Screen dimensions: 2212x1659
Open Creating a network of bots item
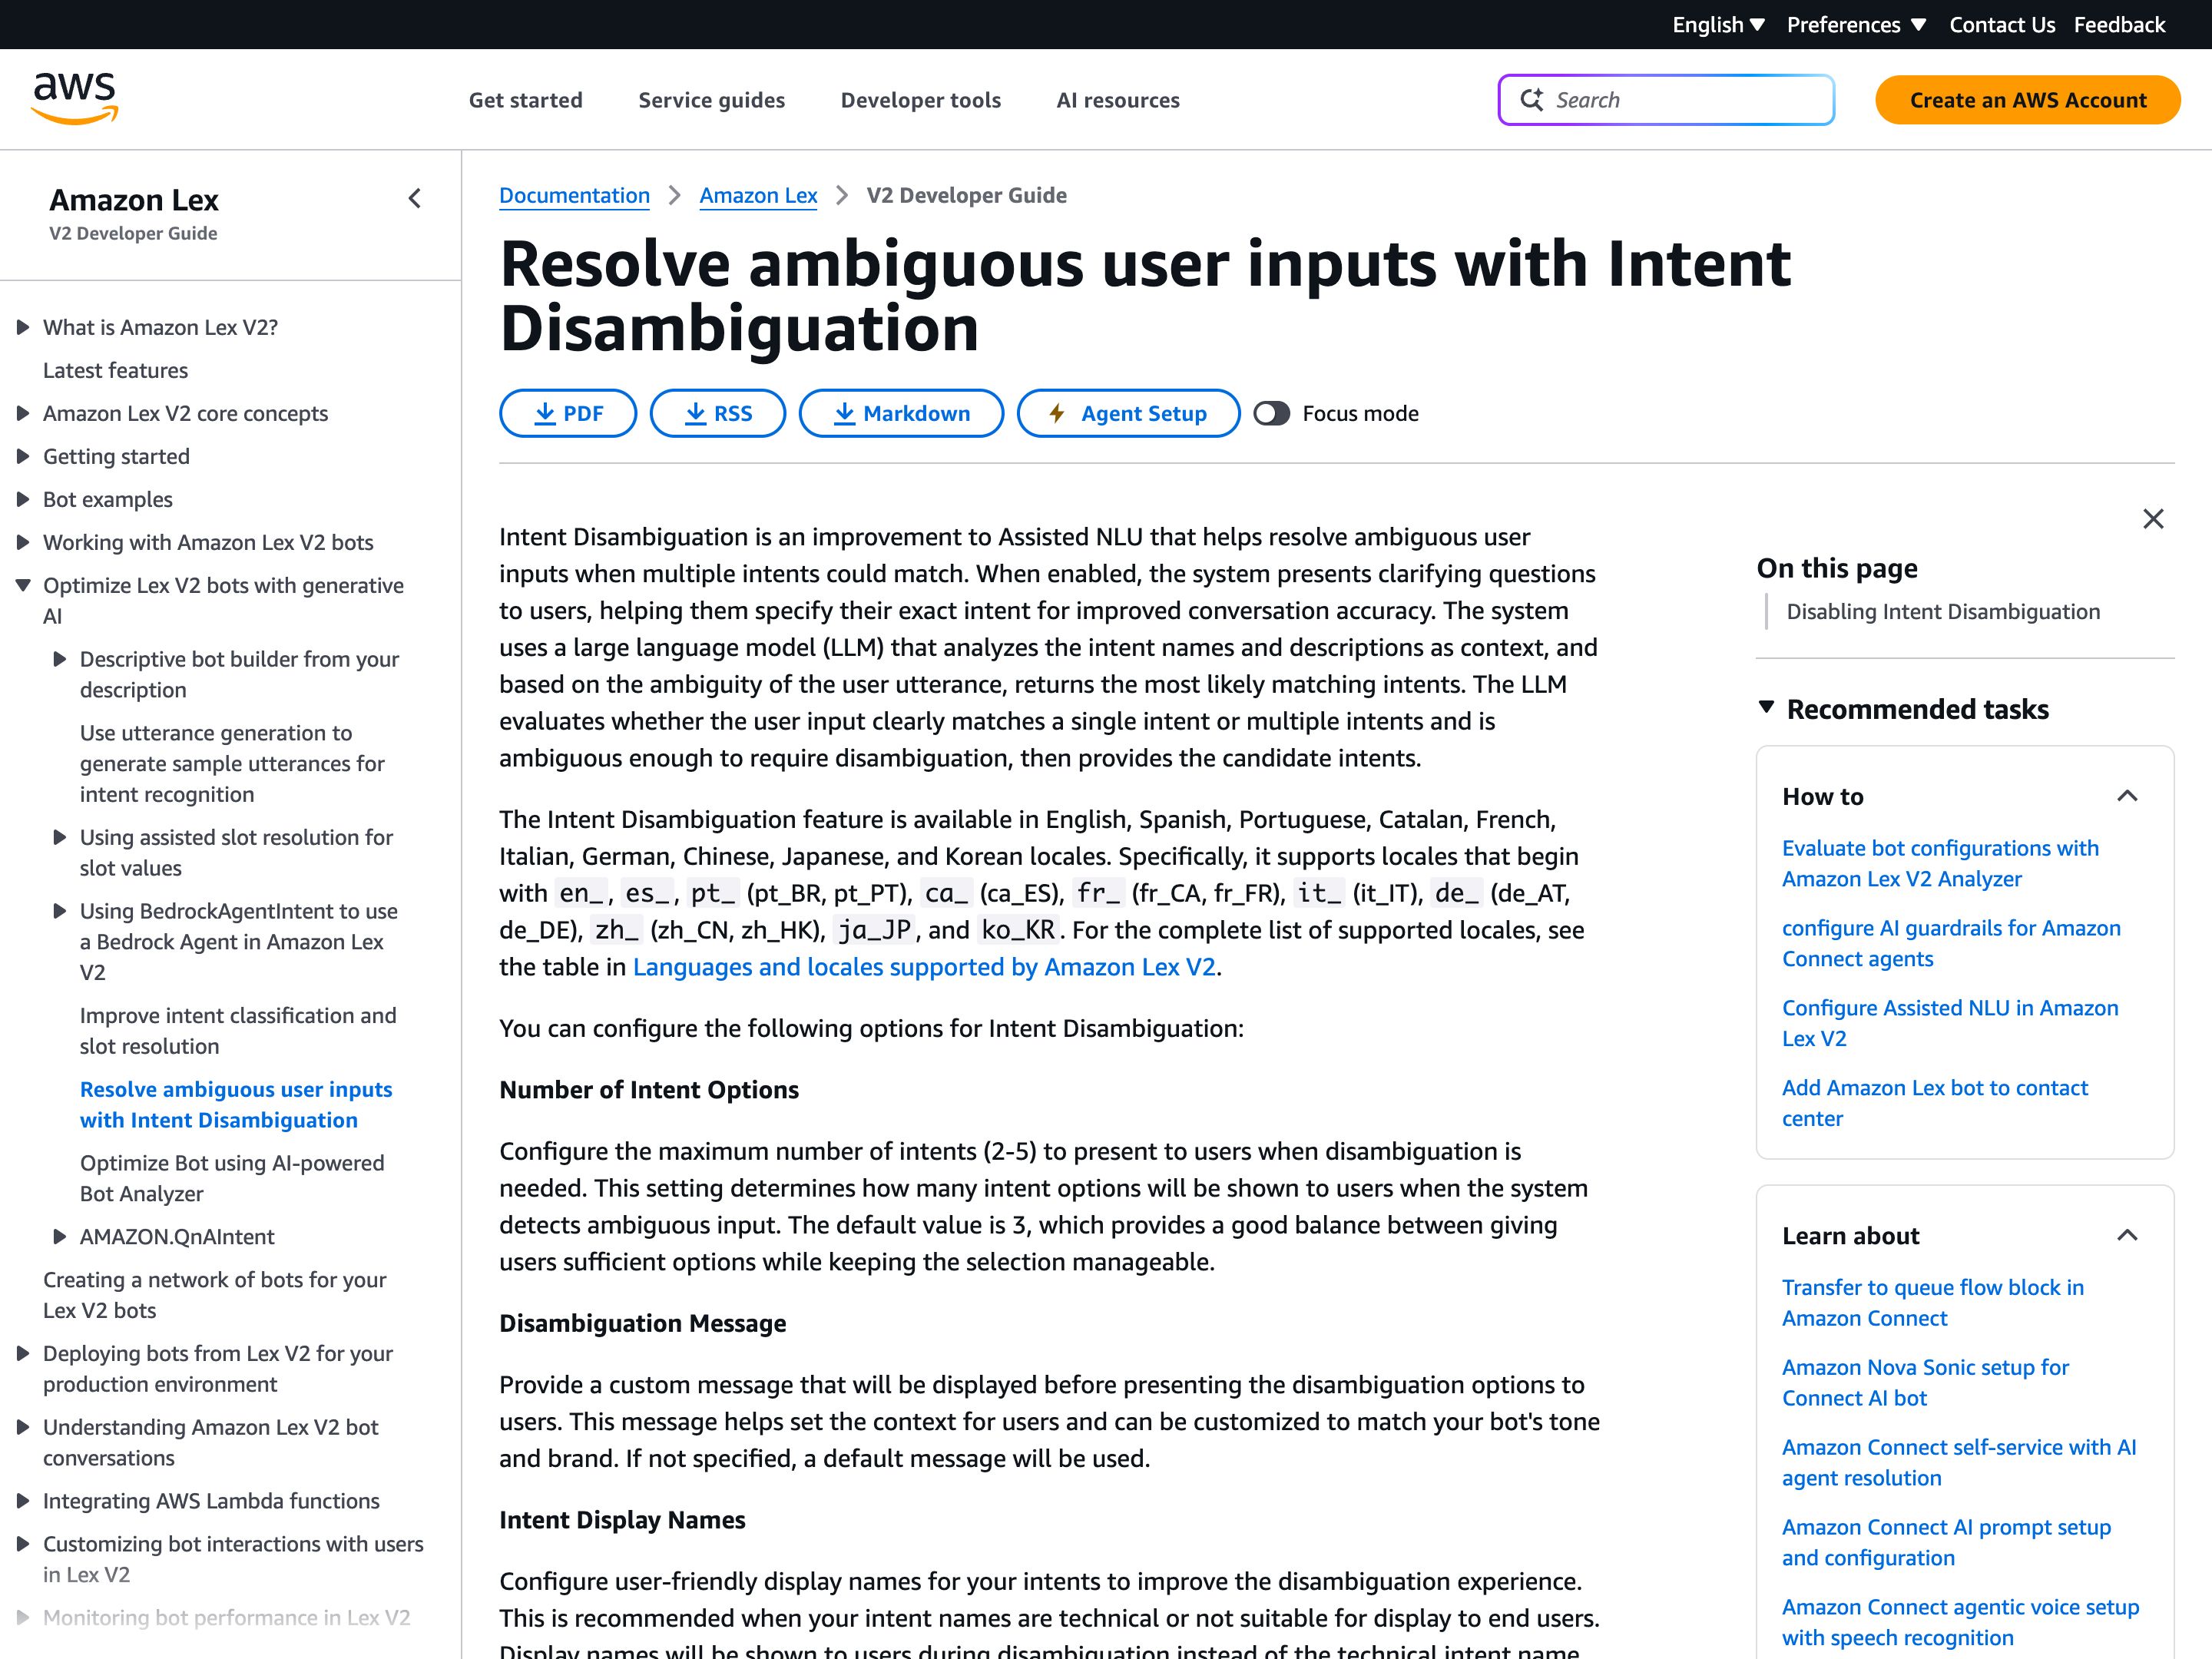coord(214,1294)
